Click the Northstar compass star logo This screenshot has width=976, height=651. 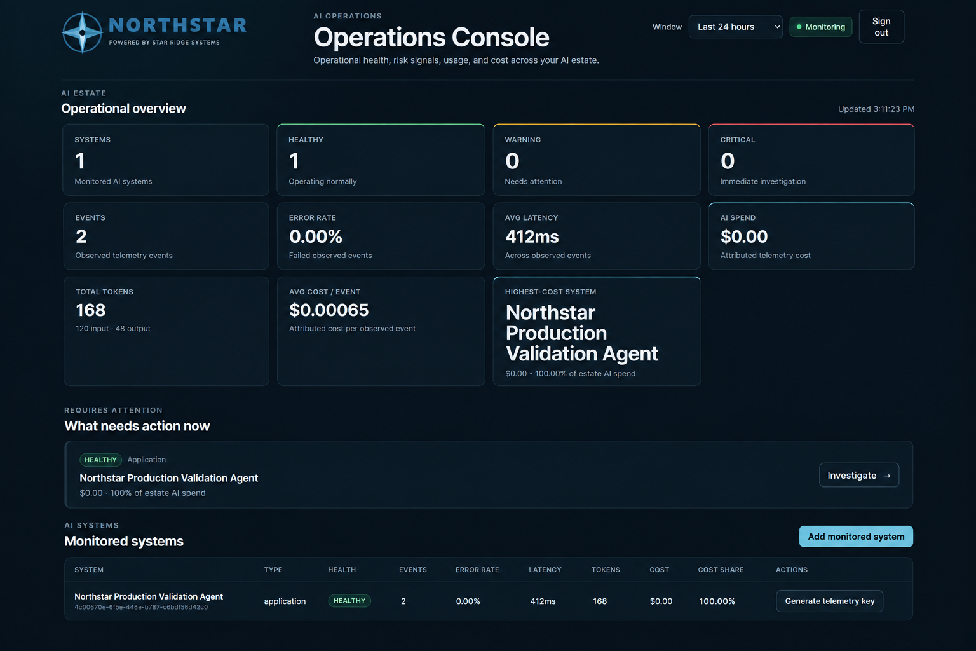coord(83,32)
